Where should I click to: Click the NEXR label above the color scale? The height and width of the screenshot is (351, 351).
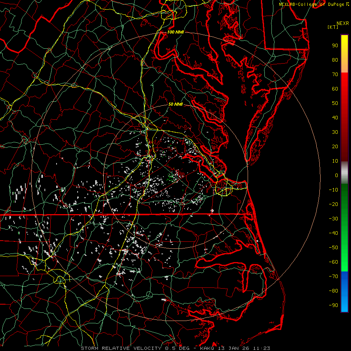[342, 23]
